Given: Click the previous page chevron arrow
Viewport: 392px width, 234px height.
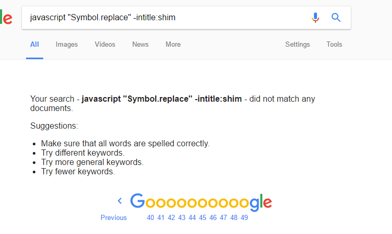Looking at the screenshot, I should (120, 201).
